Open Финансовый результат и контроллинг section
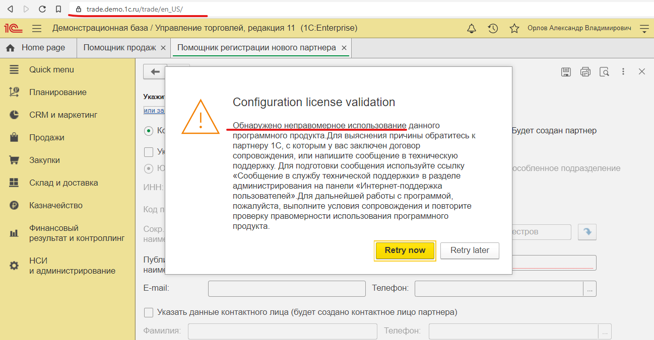Viewport: 654px width, 340px height. 77,233
